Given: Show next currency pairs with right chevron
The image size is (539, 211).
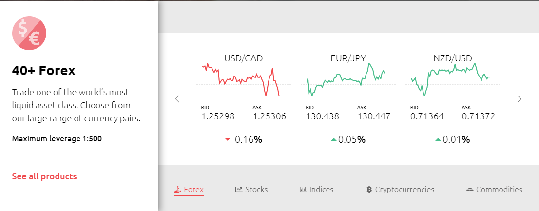Looking at the screenshot, I should [519, 99].
